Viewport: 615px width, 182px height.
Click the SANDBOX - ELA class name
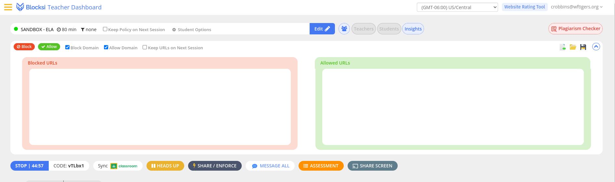[37, 30]
